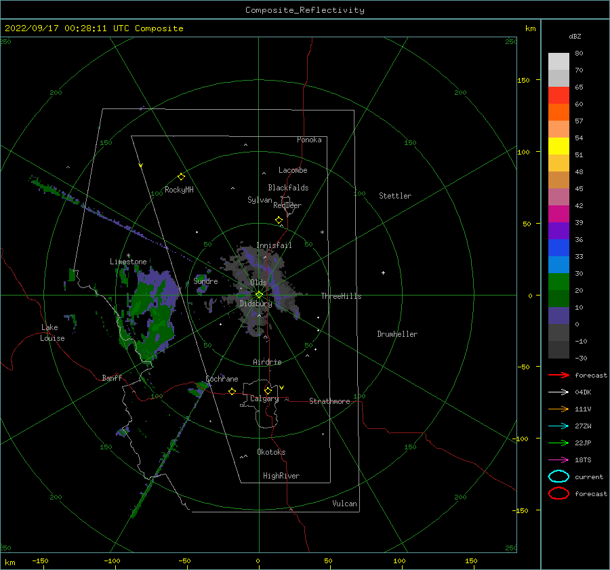Click the Innisfail town label

[x=274, y=245]
